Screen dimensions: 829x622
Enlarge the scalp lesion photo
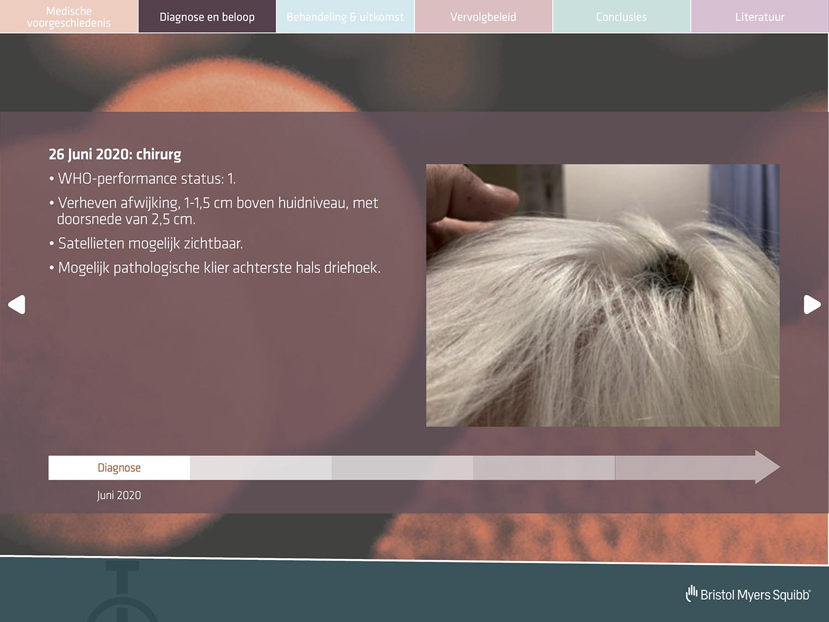tap(603, 295)
